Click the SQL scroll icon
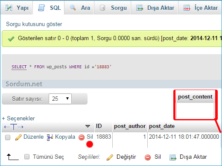The width and height of the screenshot is (222, 166). tap(41, 8)
